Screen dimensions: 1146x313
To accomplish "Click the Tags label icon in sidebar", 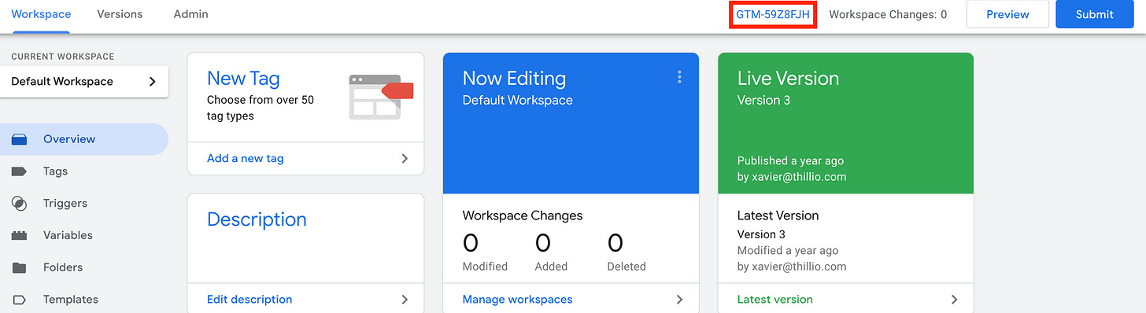I will pyautogui.click(x=19, y=171).
